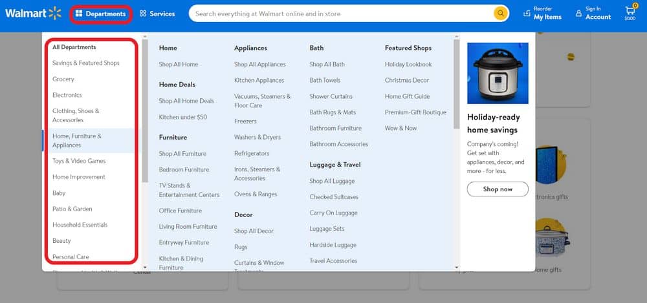The height and width of the screenshot is (303, 647).
Task: Select Home Improvement department
Action: coord(79,177)
